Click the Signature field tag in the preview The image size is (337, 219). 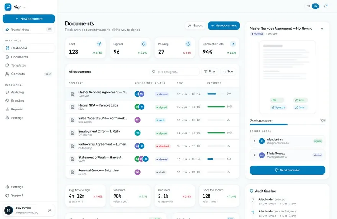tap(278, 107)
